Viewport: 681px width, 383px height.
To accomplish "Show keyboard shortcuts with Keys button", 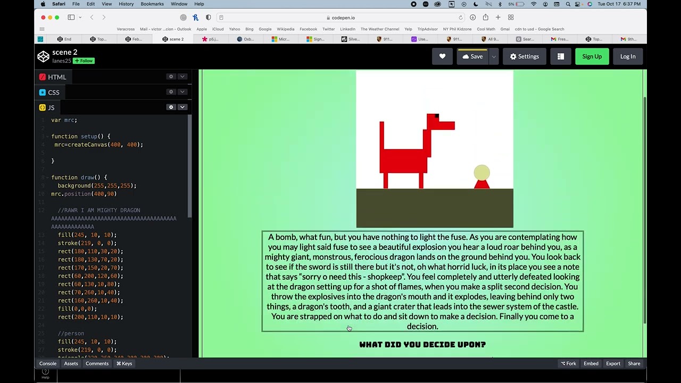I will pyautogui.click(x=124, y=363).
